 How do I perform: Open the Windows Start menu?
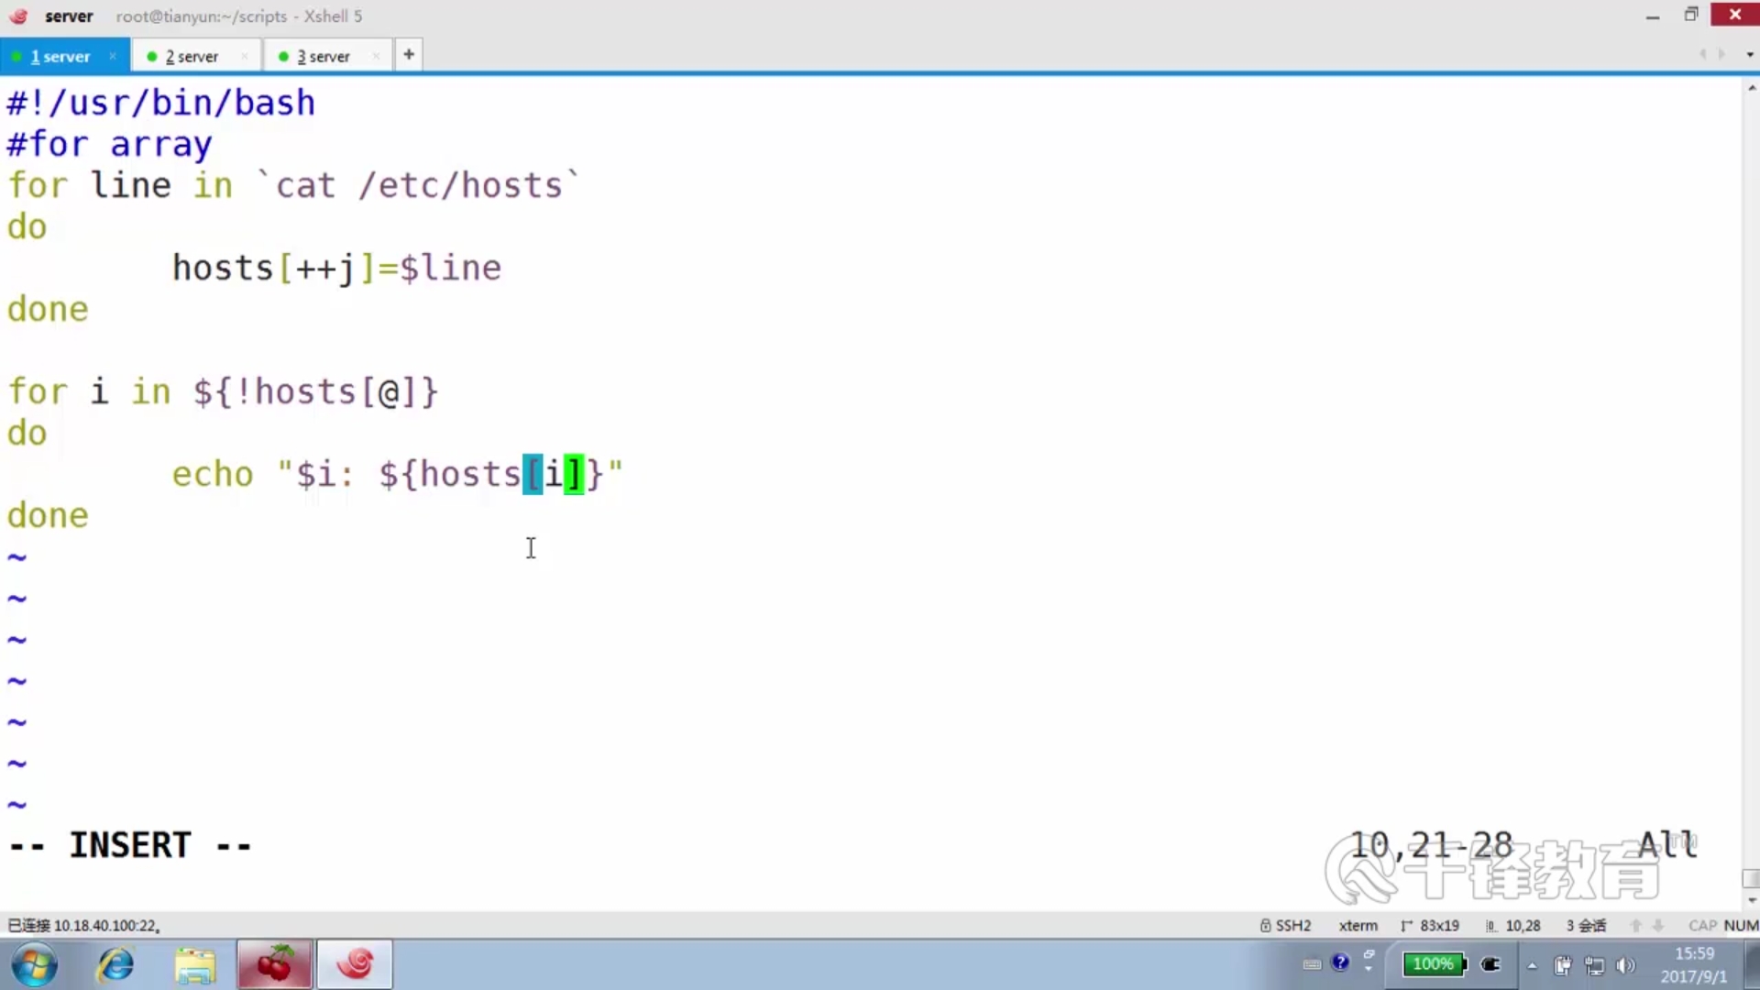[x=34, y=964]
